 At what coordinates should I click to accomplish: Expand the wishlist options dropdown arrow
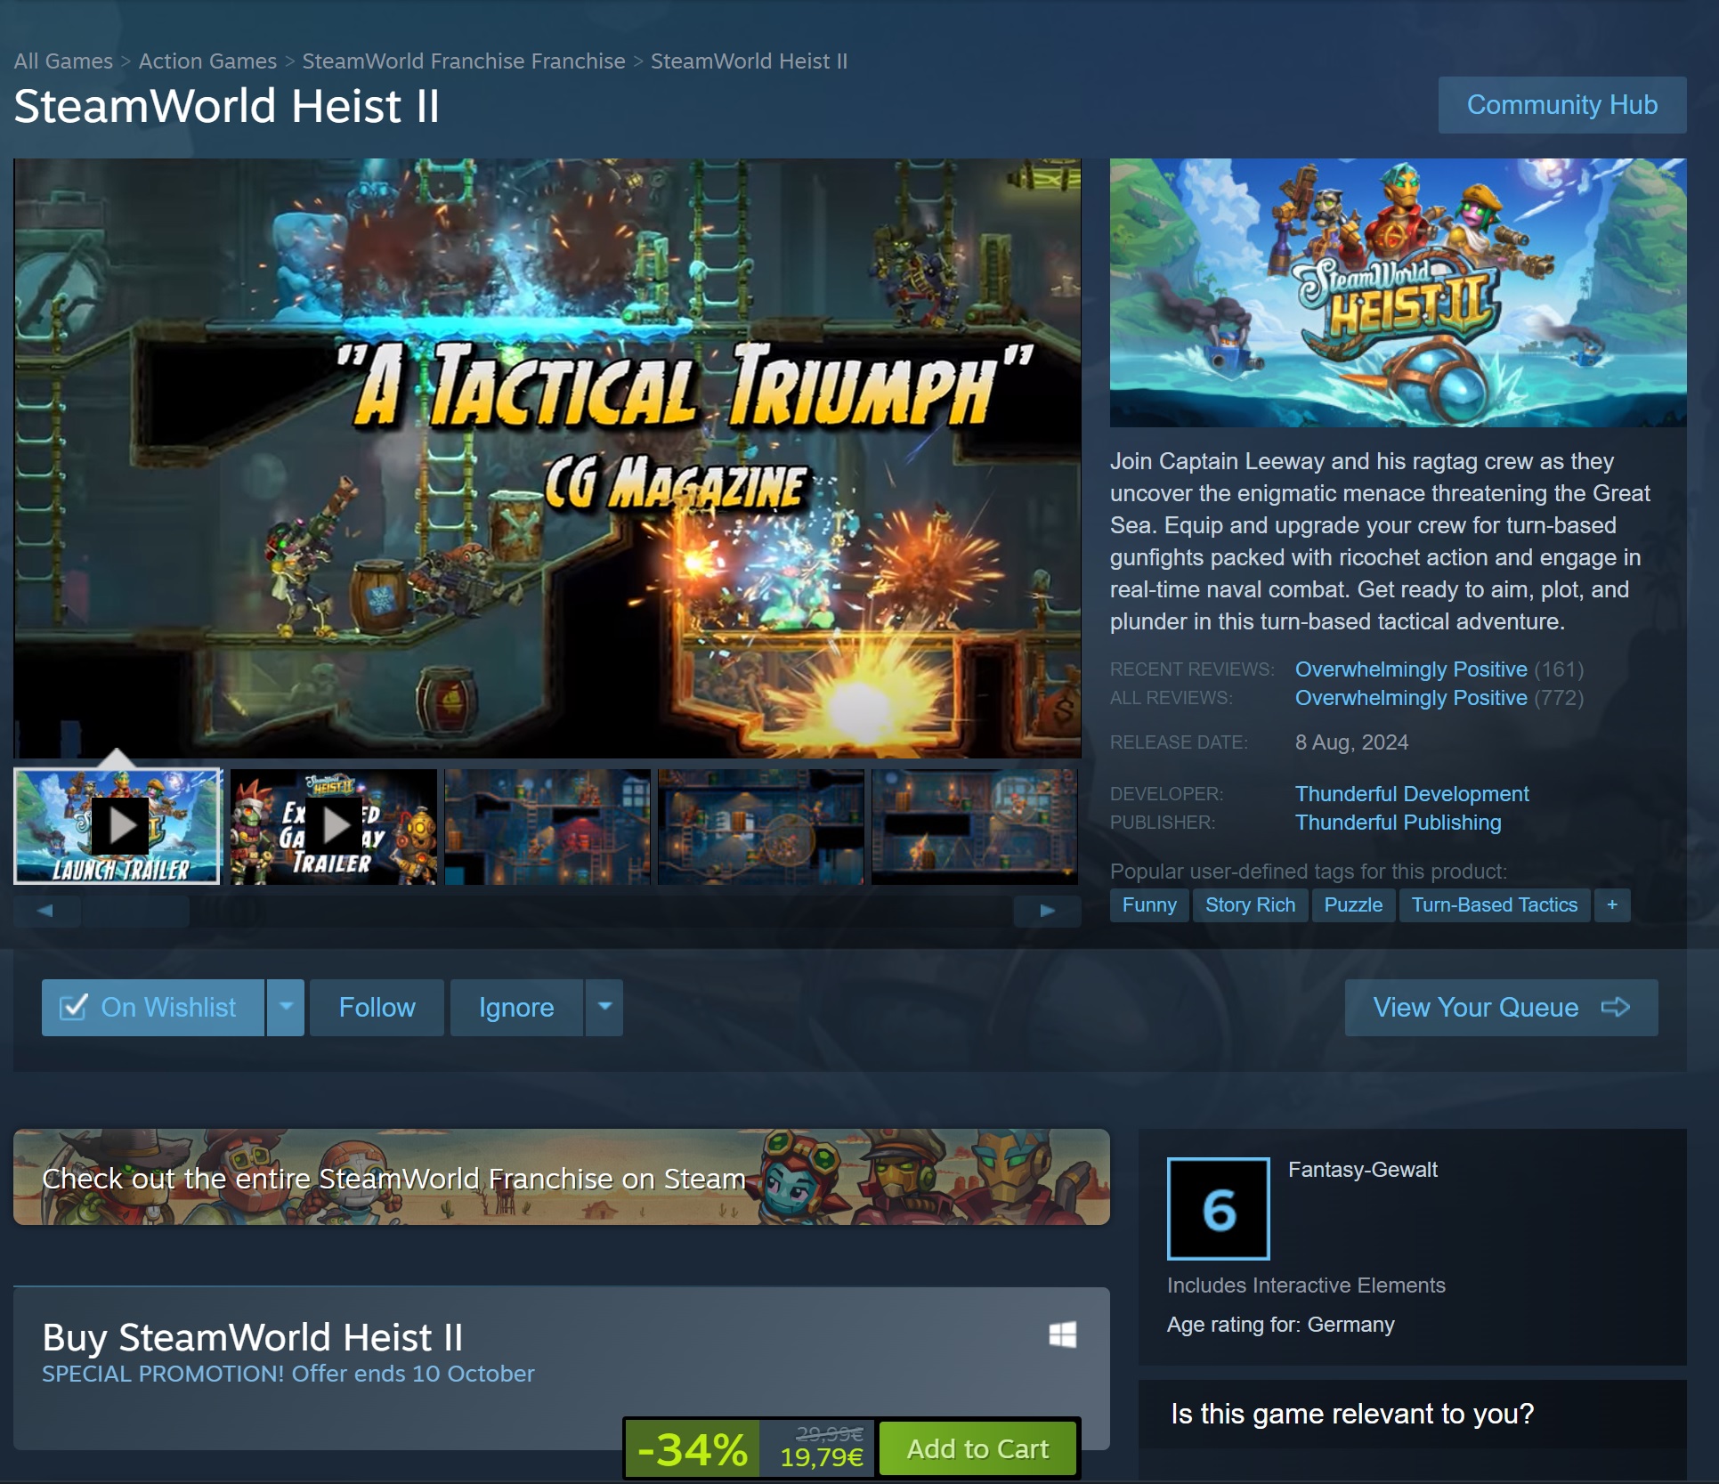286,1007
